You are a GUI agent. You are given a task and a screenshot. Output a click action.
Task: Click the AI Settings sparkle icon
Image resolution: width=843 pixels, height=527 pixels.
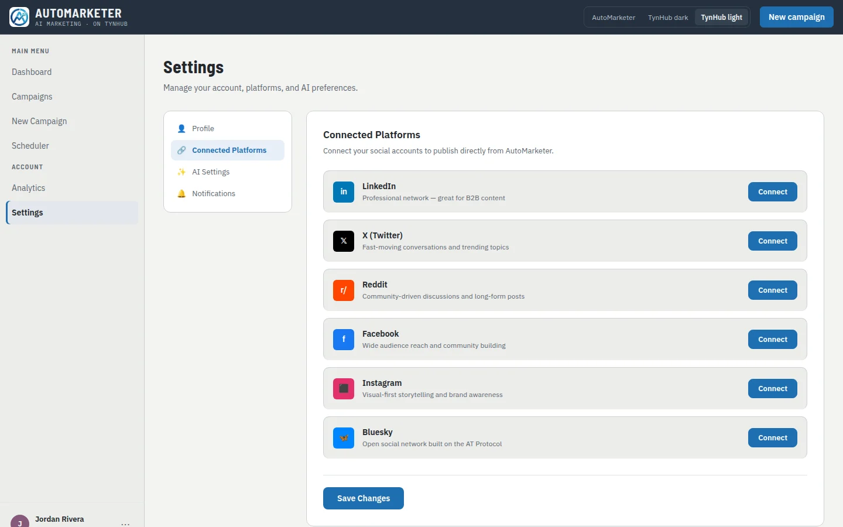181,172
